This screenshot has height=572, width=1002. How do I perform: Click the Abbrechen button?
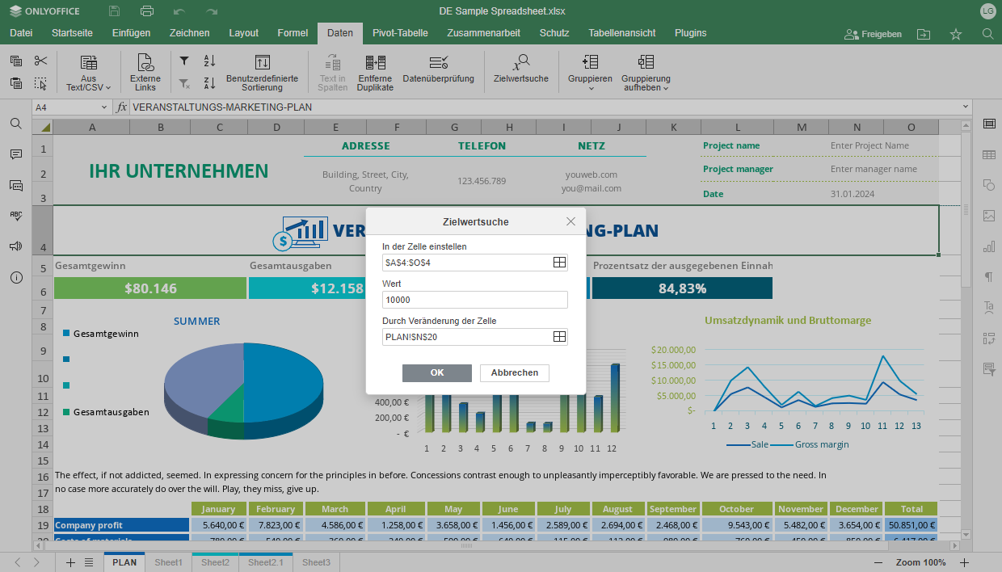coord(514,372)
